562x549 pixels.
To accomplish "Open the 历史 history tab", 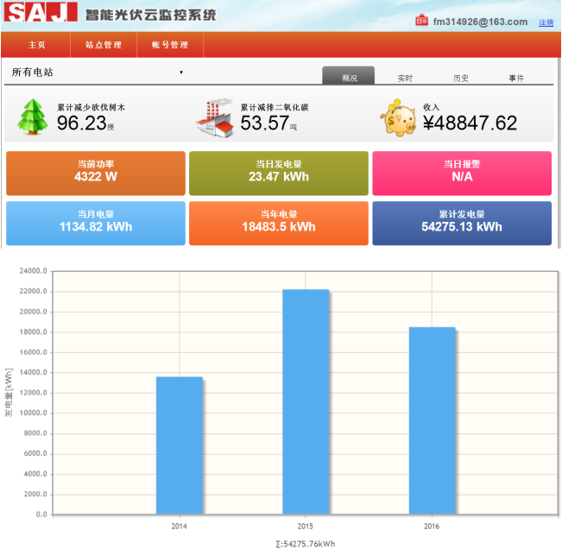I will point(460,78).
